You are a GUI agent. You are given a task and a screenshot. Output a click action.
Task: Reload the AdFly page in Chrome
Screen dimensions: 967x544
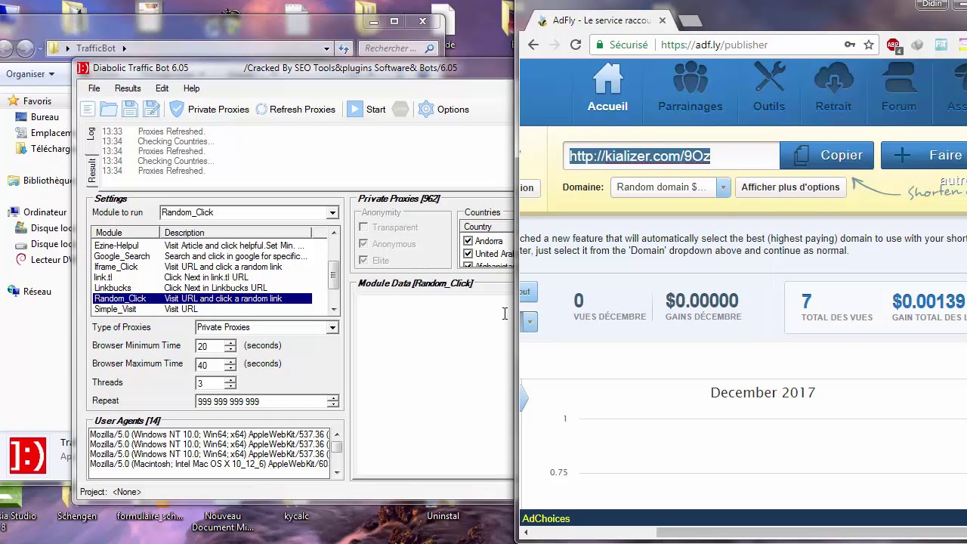[576, 45]
